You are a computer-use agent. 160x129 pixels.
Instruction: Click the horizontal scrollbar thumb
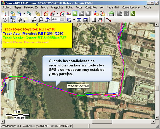click(102, 121)
